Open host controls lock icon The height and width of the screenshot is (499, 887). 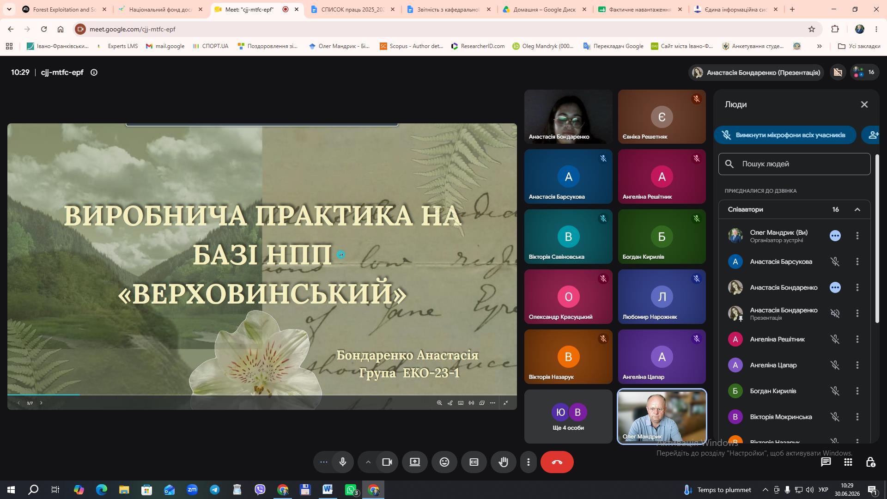(x=870, y=462)
